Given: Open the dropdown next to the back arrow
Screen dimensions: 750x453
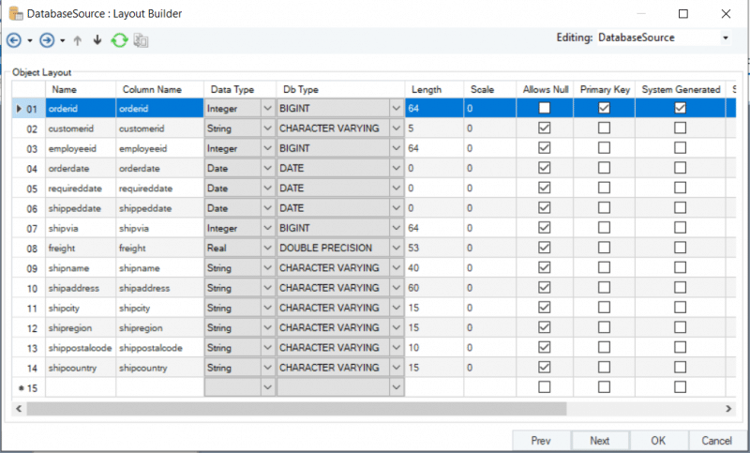Looking at the screenshot, I should [30, 40].
